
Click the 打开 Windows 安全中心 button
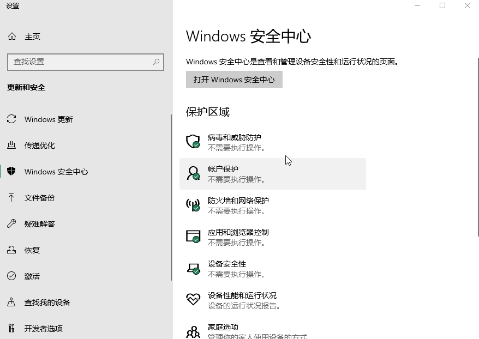234,80
